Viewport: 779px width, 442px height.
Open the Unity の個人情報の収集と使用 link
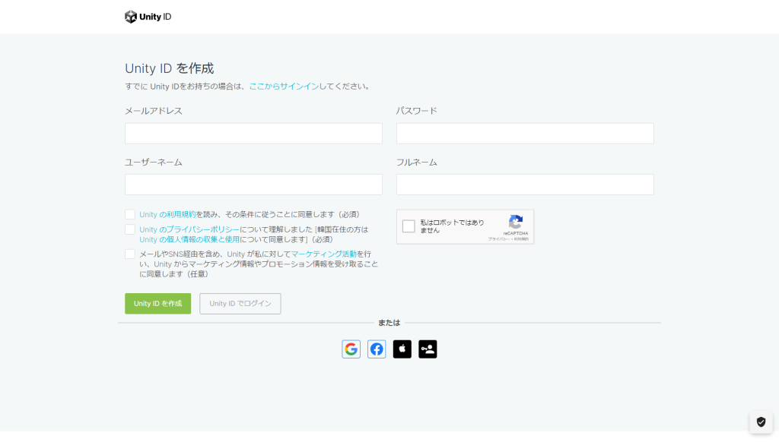pyautogui.click(x=189, y=239)
